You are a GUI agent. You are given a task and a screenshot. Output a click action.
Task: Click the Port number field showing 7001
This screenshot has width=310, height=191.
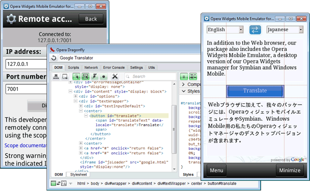pyautogui.click(x=26, y=89)
